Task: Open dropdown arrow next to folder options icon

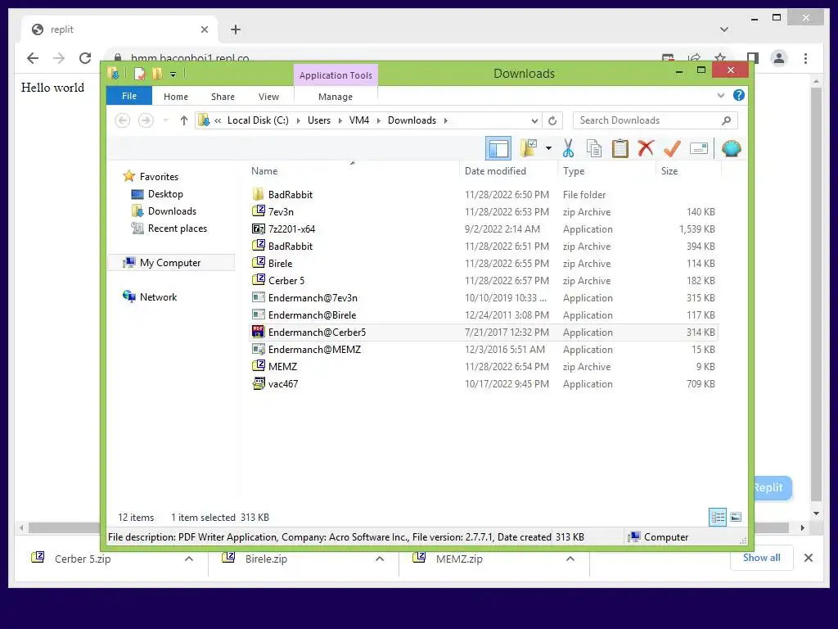Action: pyautogui.click(x=548, y=148)
